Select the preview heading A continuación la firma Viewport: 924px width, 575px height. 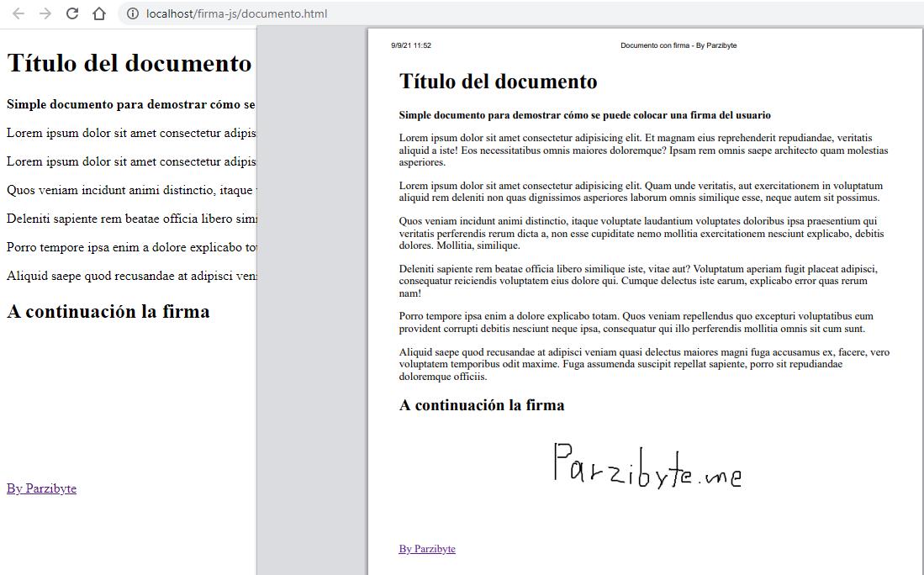[482, 404]
